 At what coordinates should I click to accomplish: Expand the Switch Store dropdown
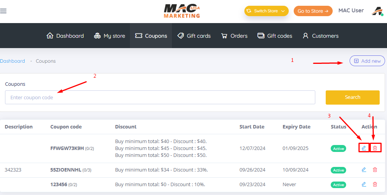pyautogui.click(x=266, y=11)
